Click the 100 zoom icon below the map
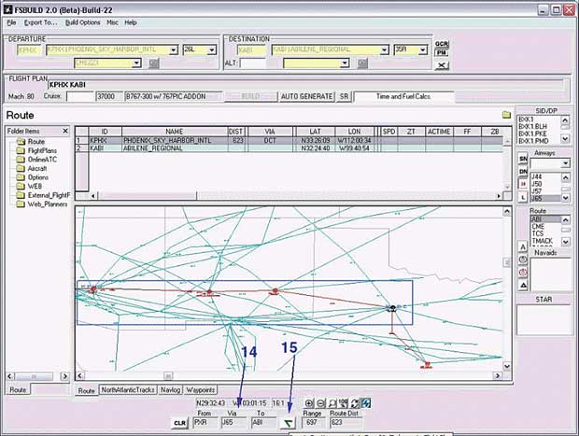This screenshot has width=579, height=436. [343, 403]
